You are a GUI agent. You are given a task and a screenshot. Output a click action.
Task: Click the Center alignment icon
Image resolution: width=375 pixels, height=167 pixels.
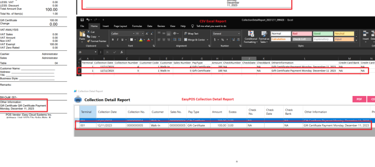coord(164,39)
